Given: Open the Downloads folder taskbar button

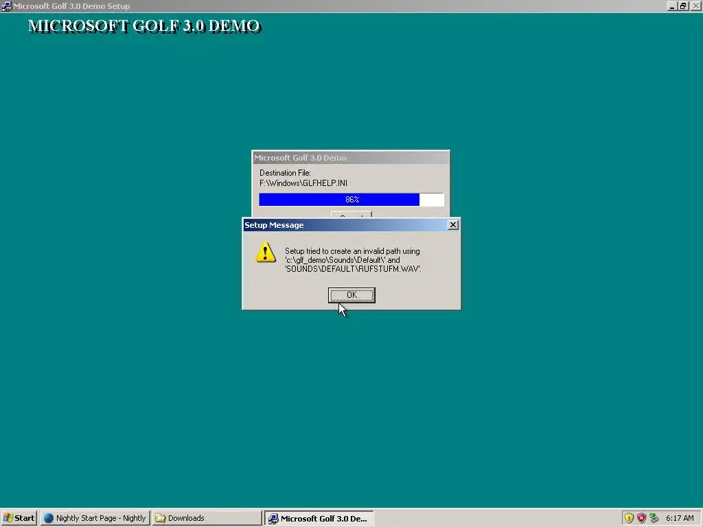Looking at the screenshot, I should [207, 518].
